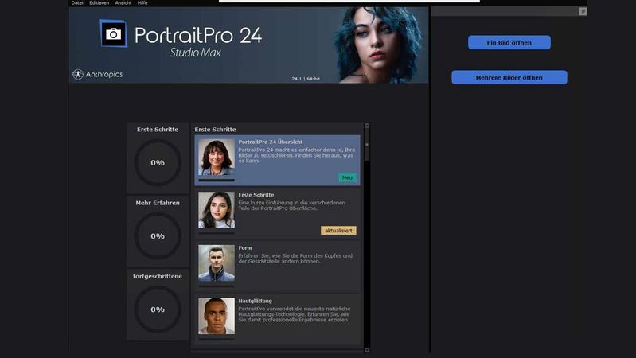This screenshot has height=358, width=636.
Task: Click the Erste Schritte 0% progress circle
Action: [x=158, y=162]
